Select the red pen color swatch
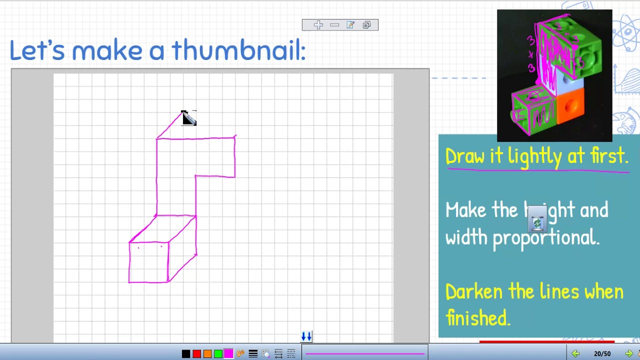 tap(196, 354)
